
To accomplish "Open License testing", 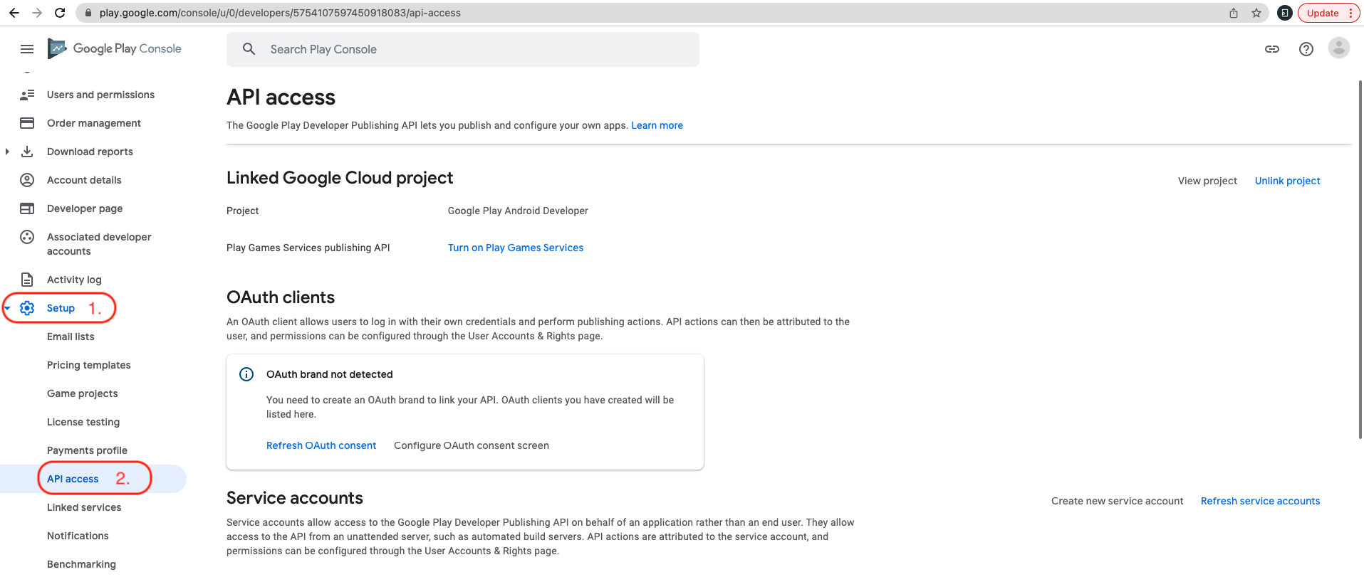I will tap(83, 422).
